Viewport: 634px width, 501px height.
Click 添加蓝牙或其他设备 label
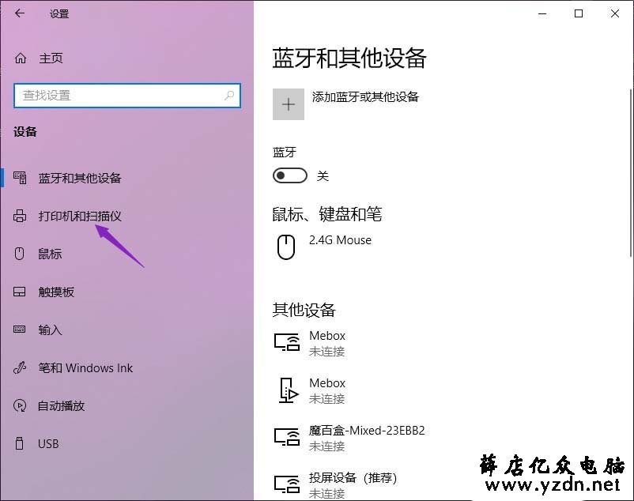(365, 96)
